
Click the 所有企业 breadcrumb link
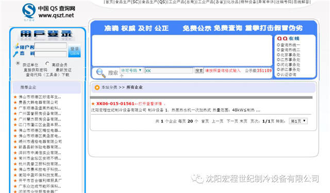click(134, 87)
